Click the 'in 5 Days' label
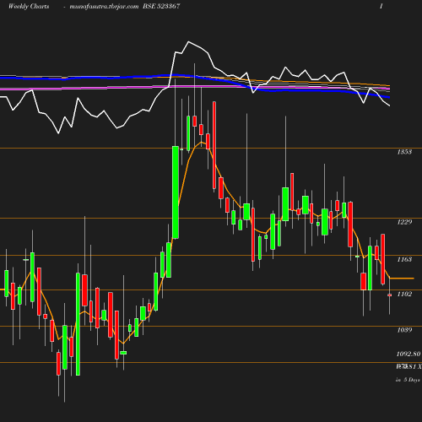Image resolution: width=422 pixels, height=422 pixels. [x=408, y=380]
